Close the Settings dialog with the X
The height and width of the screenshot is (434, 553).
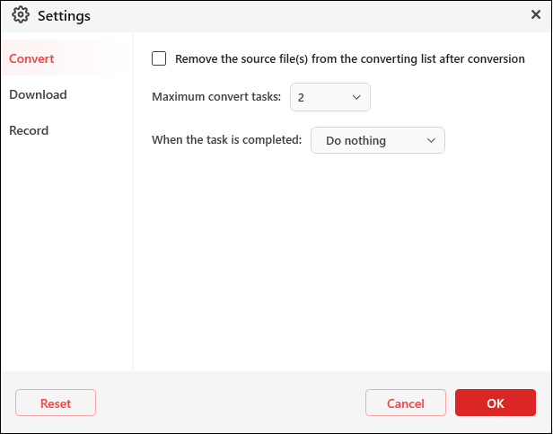(536, 14)
